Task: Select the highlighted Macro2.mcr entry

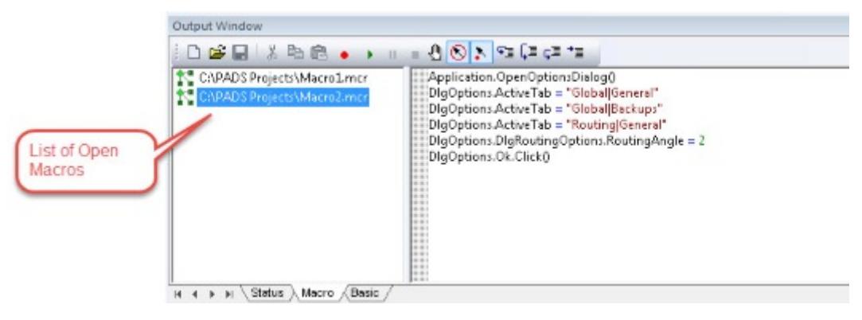Action: click(283, 96)
